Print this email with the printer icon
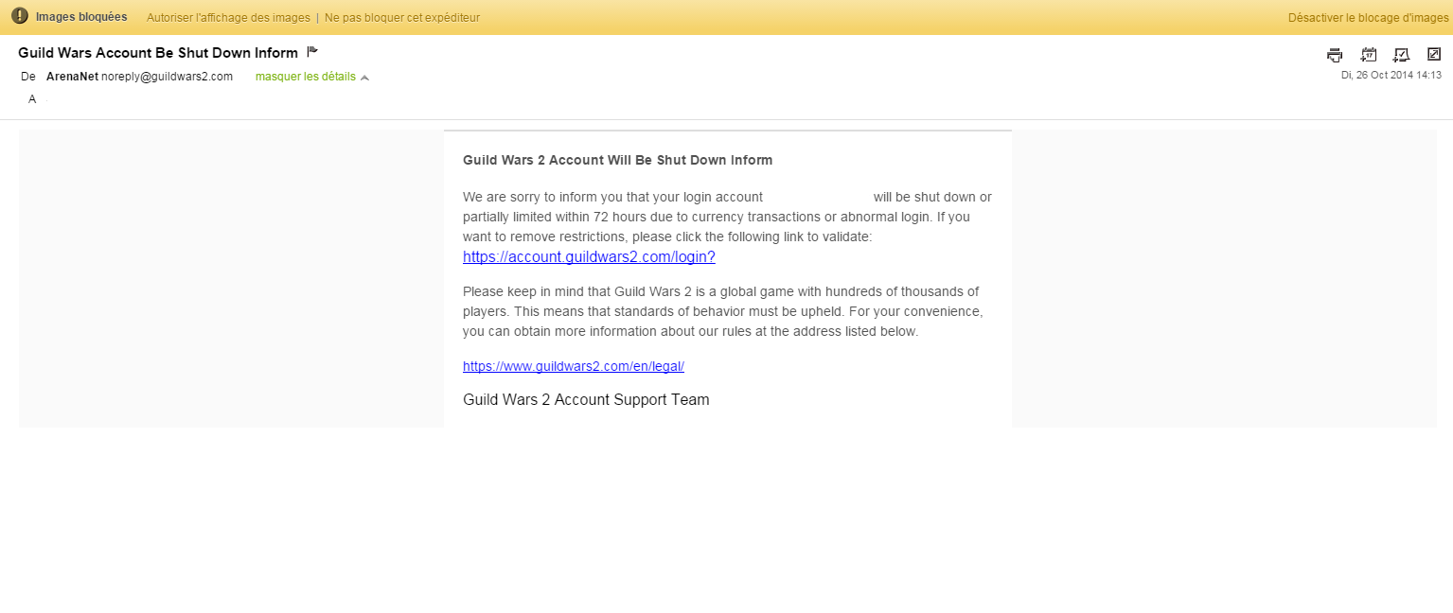1453x613 pixels. tap(1335, 55)
